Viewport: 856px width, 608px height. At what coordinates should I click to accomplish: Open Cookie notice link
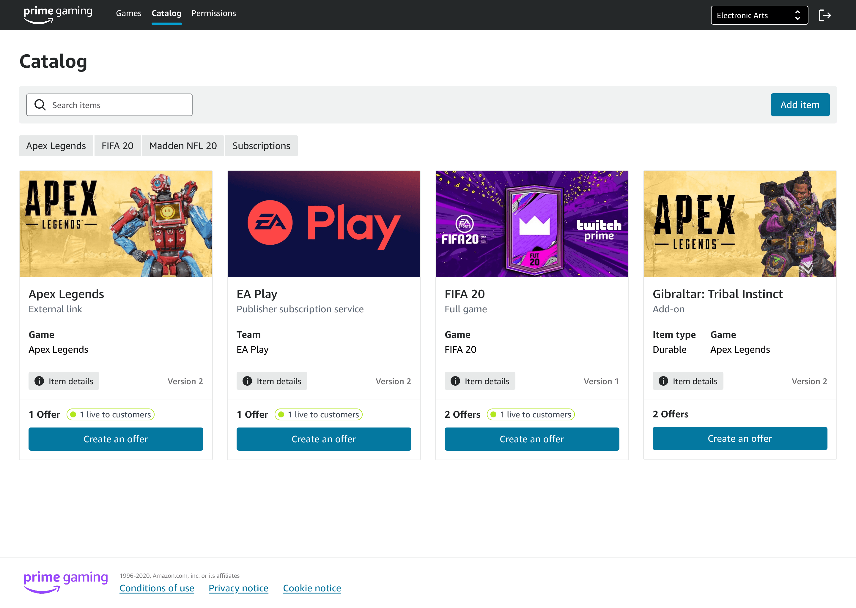312,588
